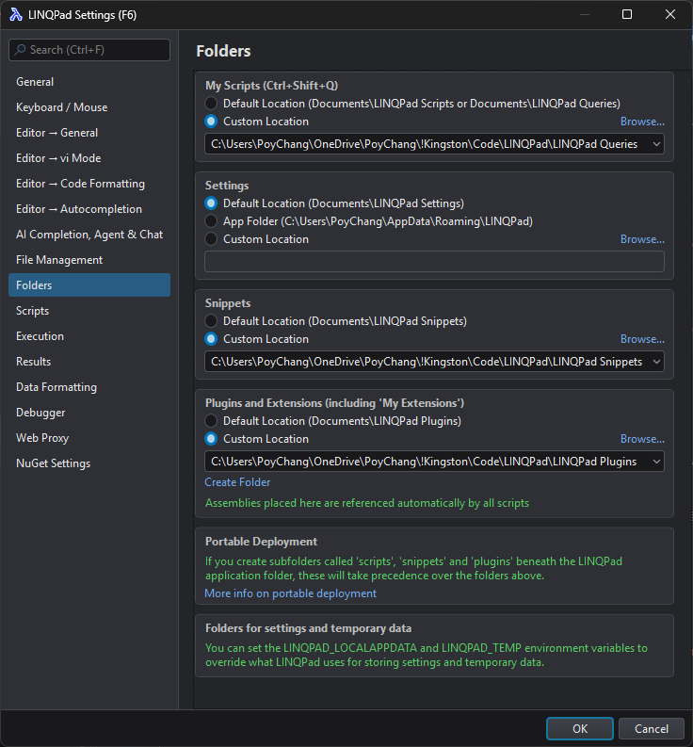Select Plugins Default Location radio
The height and width of the screenshot is (747, 693).
pos(211,421)
